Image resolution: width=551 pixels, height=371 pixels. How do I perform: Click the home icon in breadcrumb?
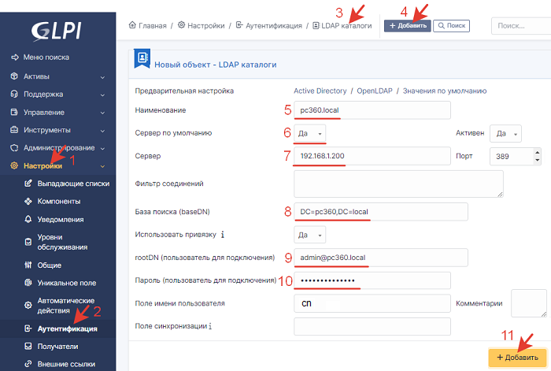[x=131, y=25]
